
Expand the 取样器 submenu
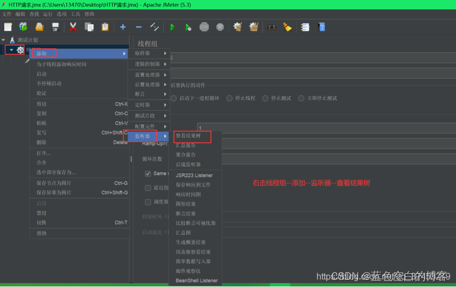coord(149,53)
